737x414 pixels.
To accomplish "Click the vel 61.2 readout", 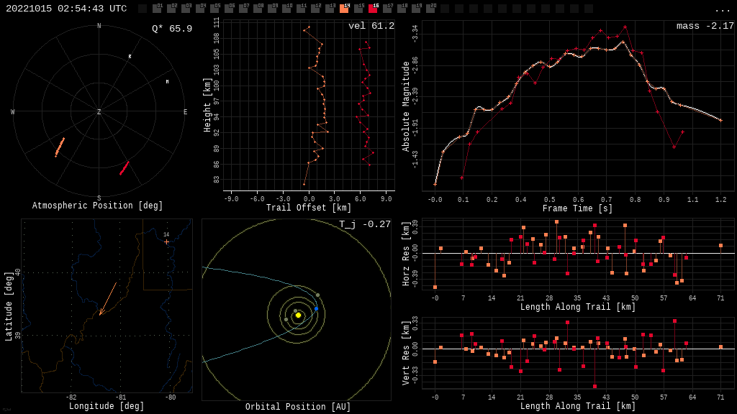I will coord(371,26).
